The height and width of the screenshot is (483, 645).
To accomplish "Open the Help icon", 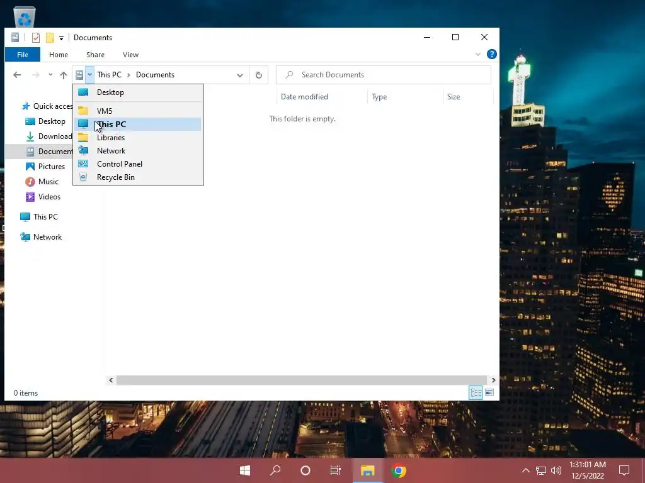I will (x=491, y=54).
